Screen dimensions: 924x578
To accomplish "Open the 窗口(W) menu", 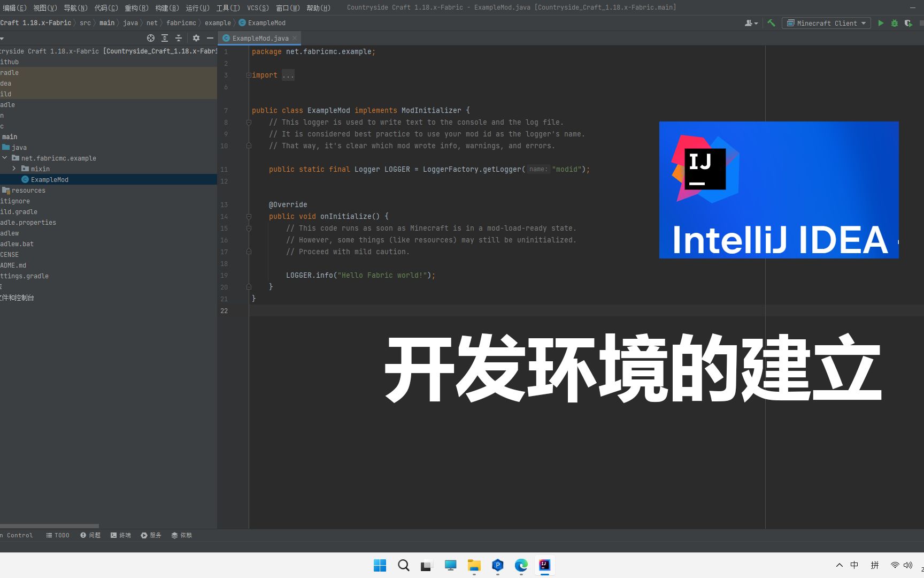I will (x=288, y=7).
